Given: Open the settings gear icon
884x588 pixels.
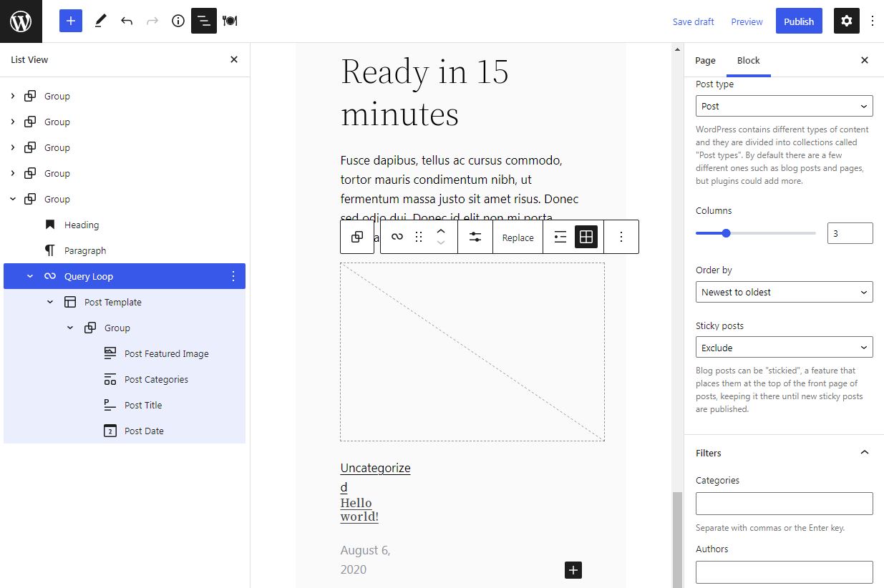Looking at the screenshot, I should (x=847, y=21).
